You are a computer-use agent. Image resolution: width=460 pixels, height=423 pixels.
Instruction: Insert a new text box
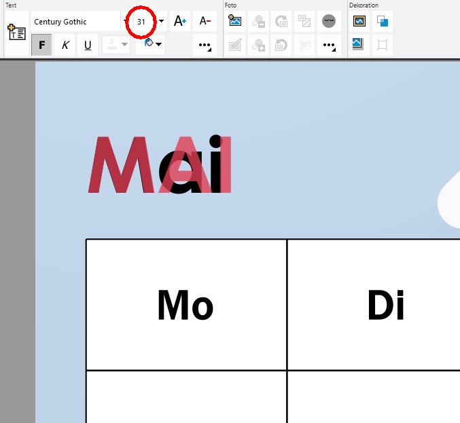(x=17, y=33)
